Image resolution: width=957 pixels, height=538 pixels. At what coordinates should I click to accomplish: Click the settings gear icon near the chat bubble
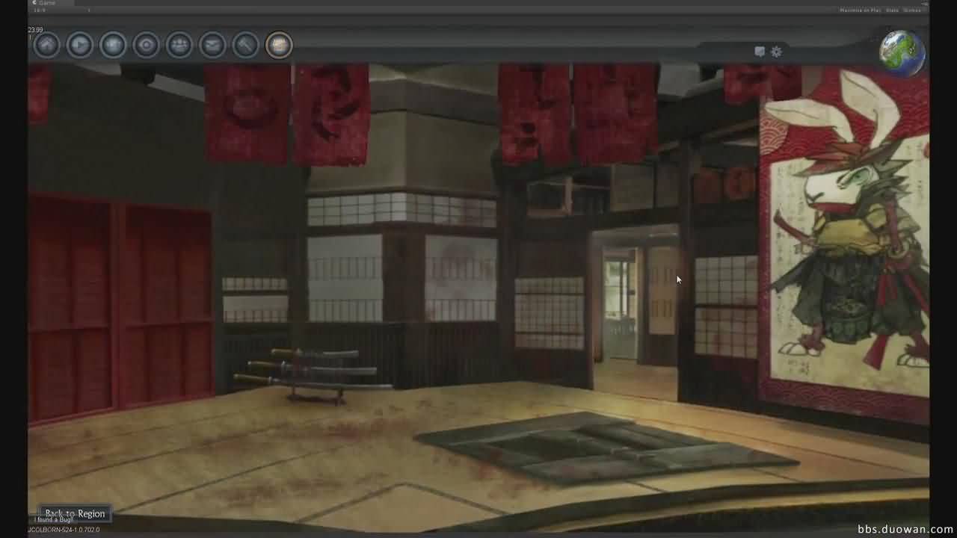coord(775,52)
